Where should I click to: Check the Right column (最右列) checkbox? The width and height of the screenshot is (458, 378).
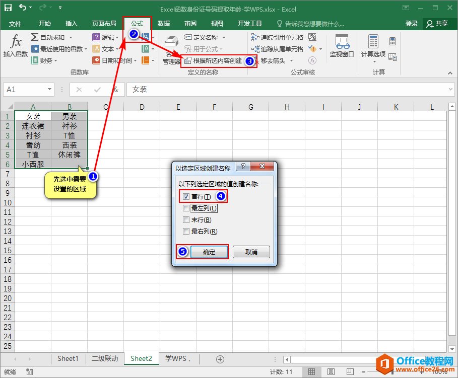[x=186, y=232]
